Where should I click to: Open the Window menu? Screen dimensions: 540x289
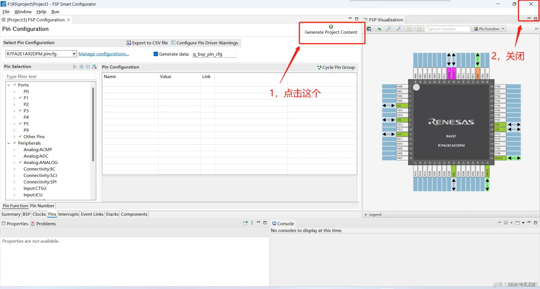(23, 12)
